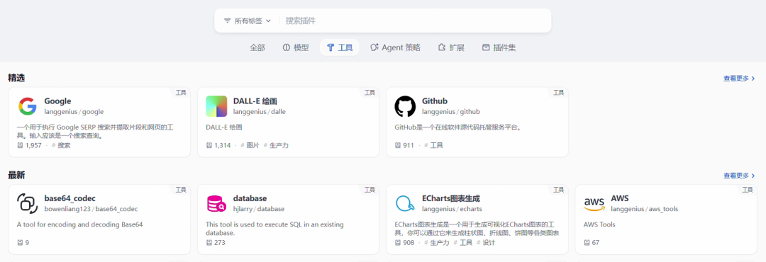Viewport: 766px width, 262px height.
Task: Click bowenliang123 / base64_codec author text
Action: pos(91,209)
